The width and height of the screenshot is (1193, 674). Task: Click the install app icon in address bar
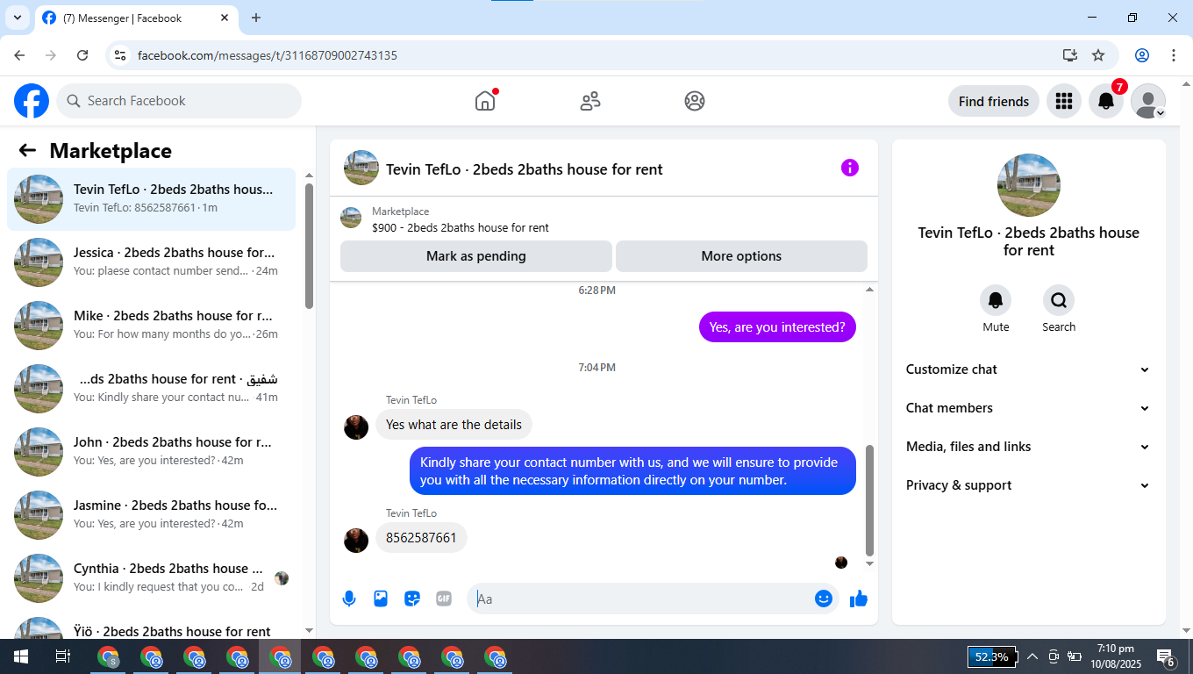[1070, 55]
